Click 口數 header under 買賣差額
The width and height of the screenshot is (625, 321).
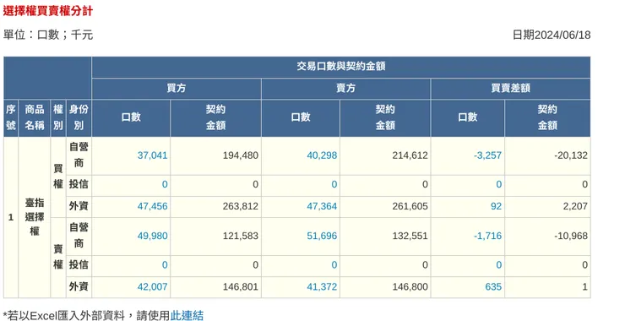click(x=468, y=117)
